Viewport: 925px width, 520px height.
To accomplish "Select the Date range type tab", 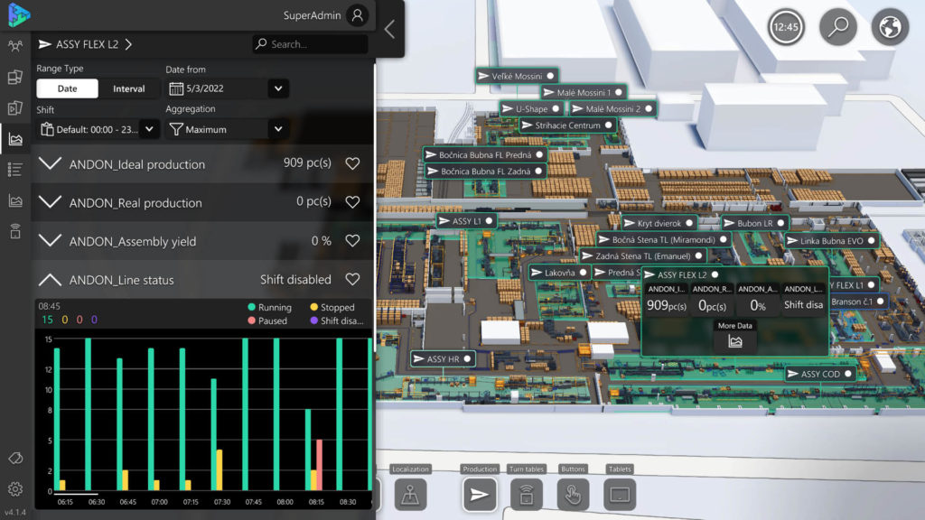I will pos(68,88).
